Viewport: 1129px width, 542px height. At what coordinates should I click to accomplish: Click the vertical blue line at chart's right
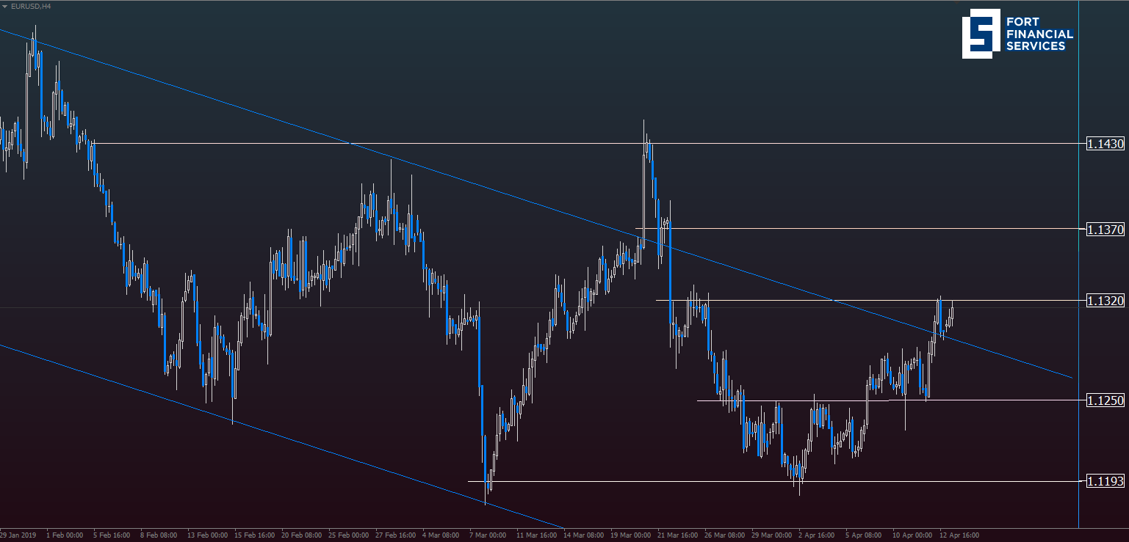(1078, 220)
